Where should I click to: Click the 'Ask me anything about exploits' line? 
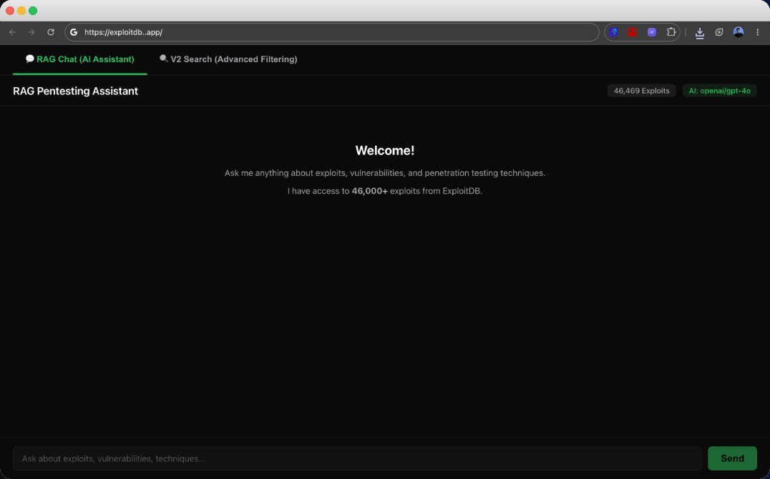[385, 173]
